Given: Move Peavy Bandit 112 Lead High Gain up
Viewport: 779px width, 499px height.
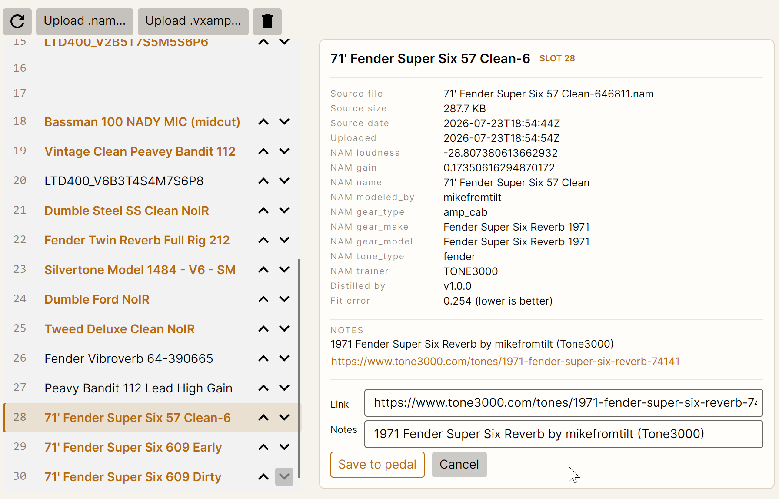Looking at the screenshot, I should (263, 388).
